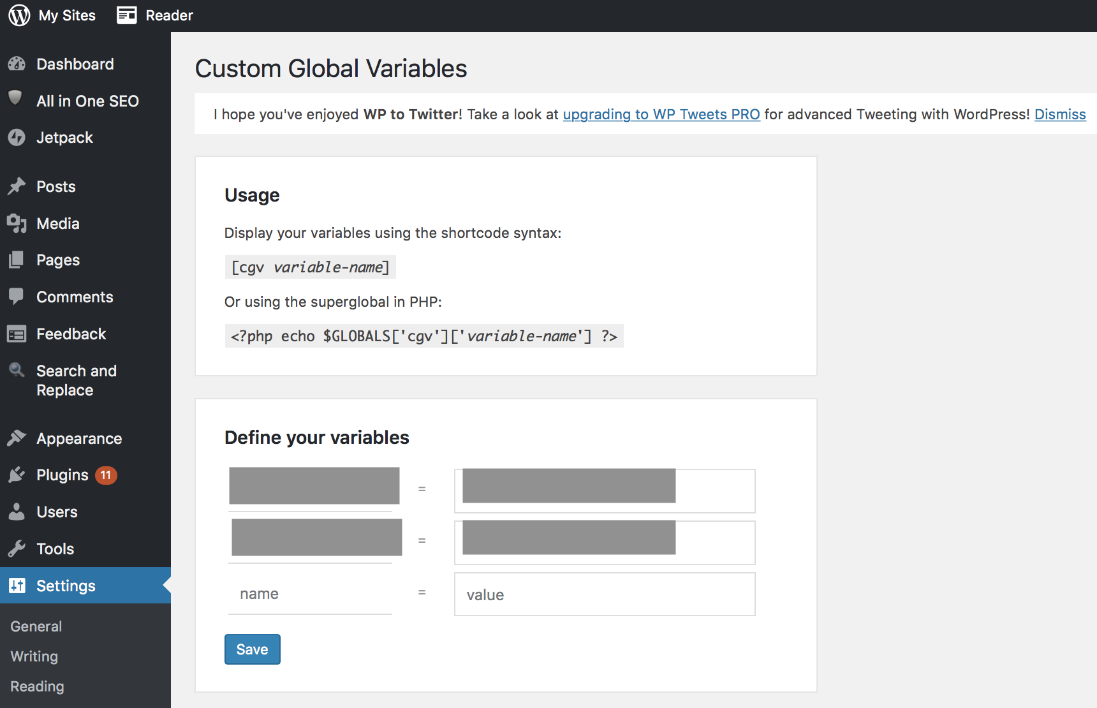This screenshot has width=1097, height=708.
Task: Select the first variable value field
Action: (605, 491)
